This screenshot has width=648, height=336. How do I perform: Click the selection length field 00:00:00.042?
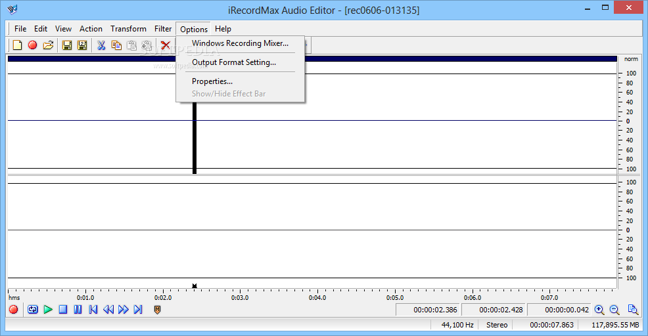click(559, 310)
